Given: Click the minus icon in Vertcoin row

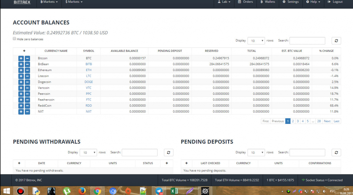Looking at the screenshot, I should point(27,88).
